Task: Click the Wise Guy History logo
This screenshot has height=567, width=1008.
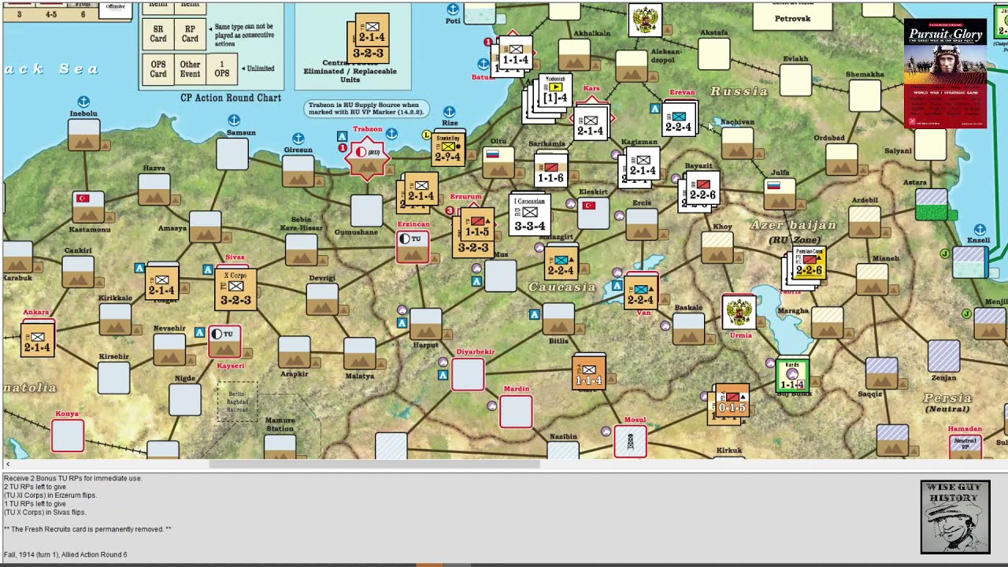Action: [x=955, y=517]
